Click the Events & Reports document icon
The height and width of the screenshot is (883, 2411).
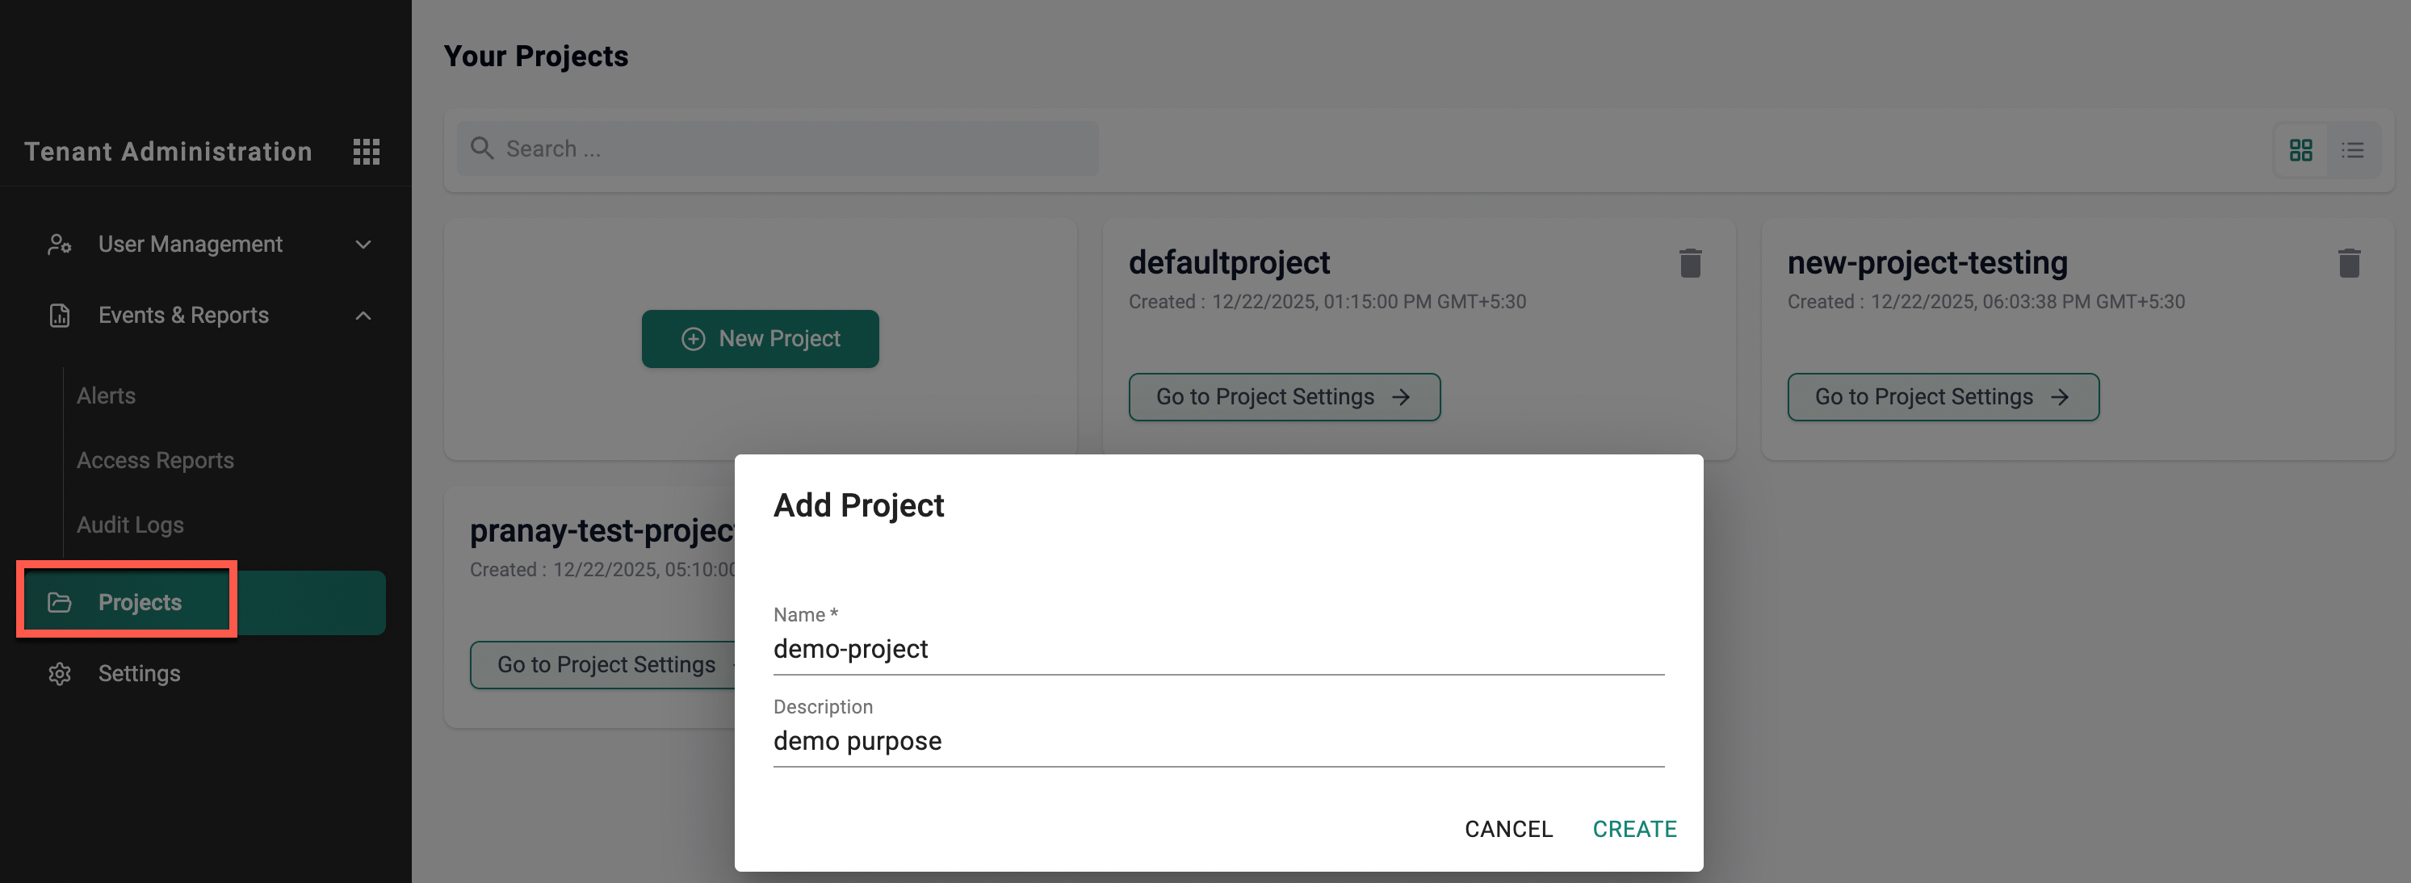coord(60,316)
